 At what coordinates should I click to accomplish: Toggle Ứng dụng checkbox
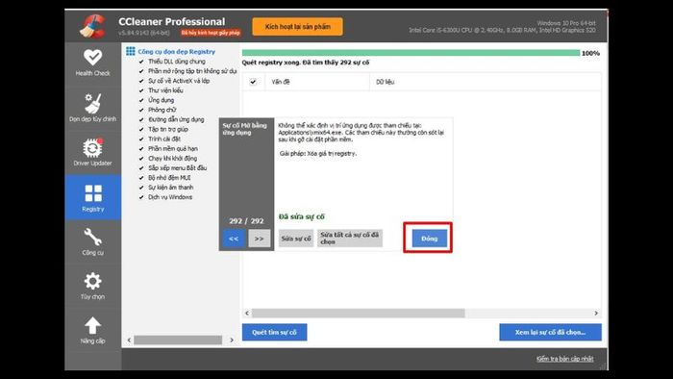click(x=141, y=100)
